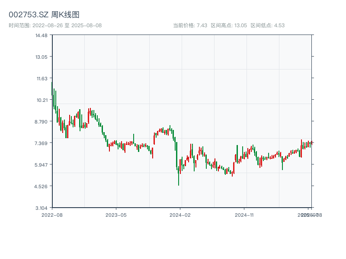
Task: Click the 5.947 y-axis label
Action: click(42, 164)
